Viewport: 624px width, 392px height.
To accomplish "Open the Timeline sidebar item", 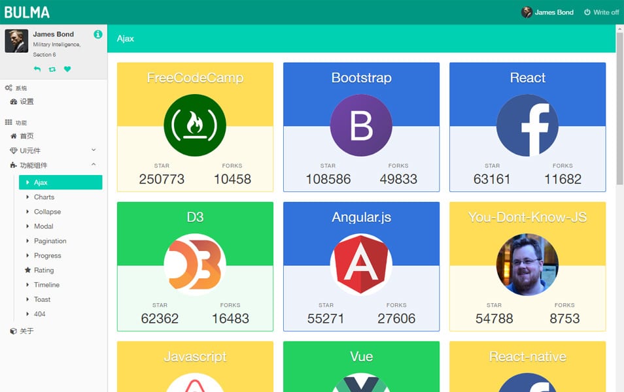I will pos(60,285).
